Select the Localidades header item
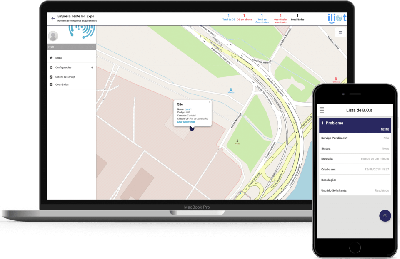 point(297,17)
